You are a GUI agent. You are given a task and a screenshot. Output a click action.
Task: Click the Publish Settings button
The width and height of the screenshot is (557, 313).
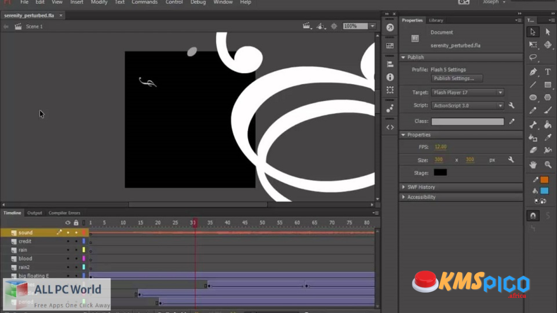[457, 78]
